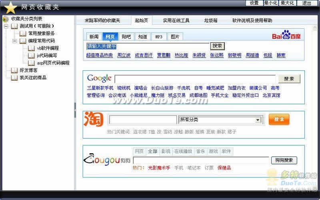Select Gougou 软件 tab
The height and width of the screenshot is (200, 320).
[226, 151]
